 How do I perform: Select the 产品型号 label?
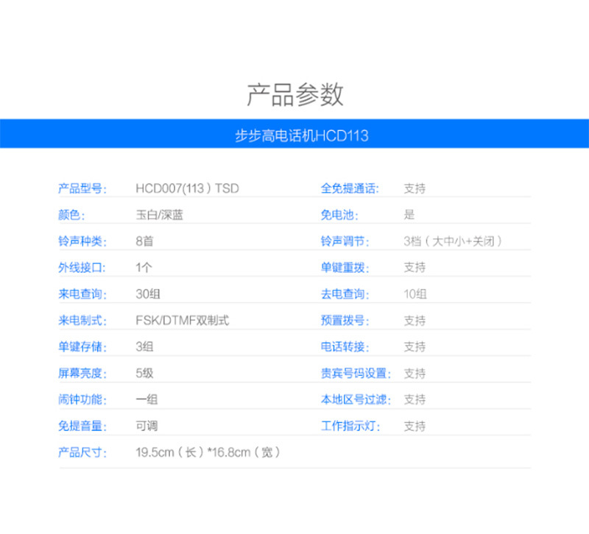click(82, 188)
